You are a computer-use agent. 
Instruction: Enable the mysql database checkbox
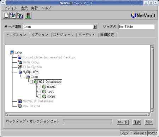pos(39,87)
